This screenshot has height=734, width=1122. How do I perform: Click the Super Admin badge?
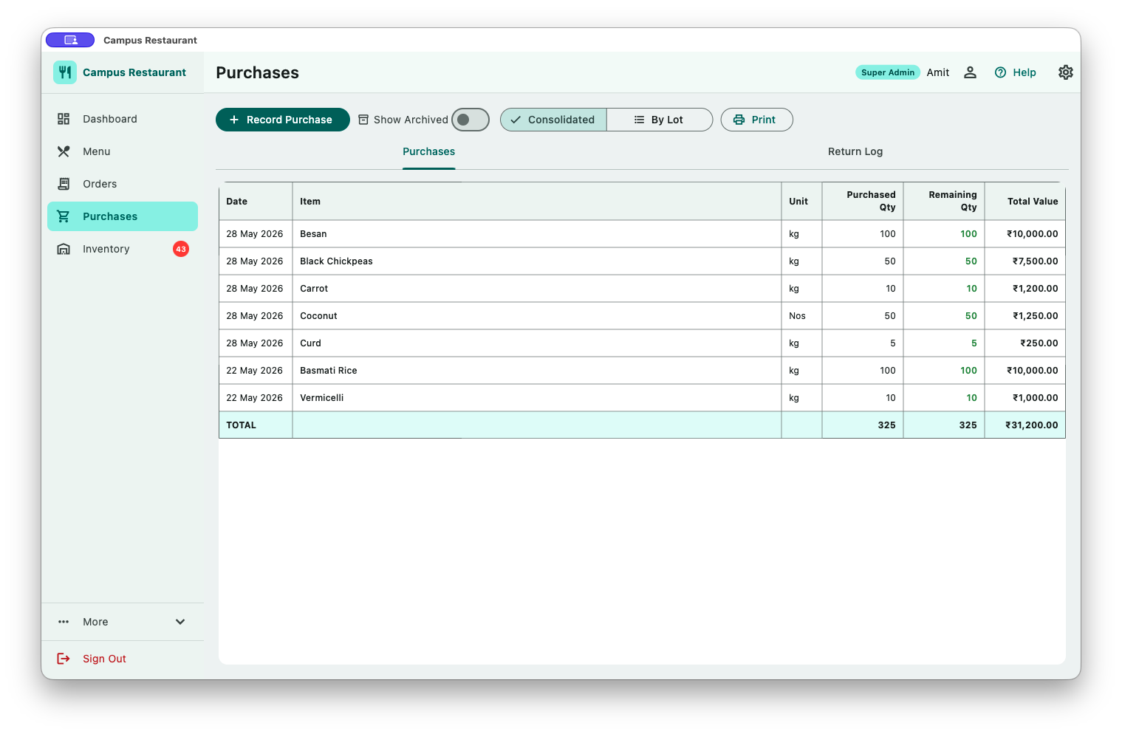(x=888, y=72)
